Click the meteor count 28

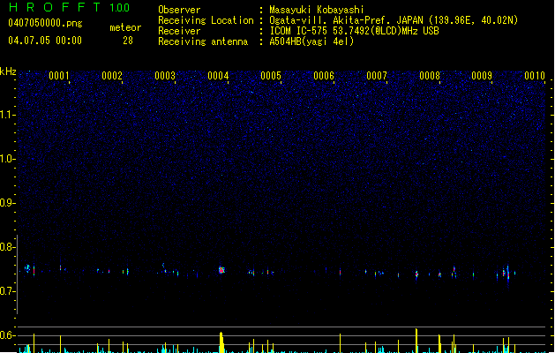(128, 41)
